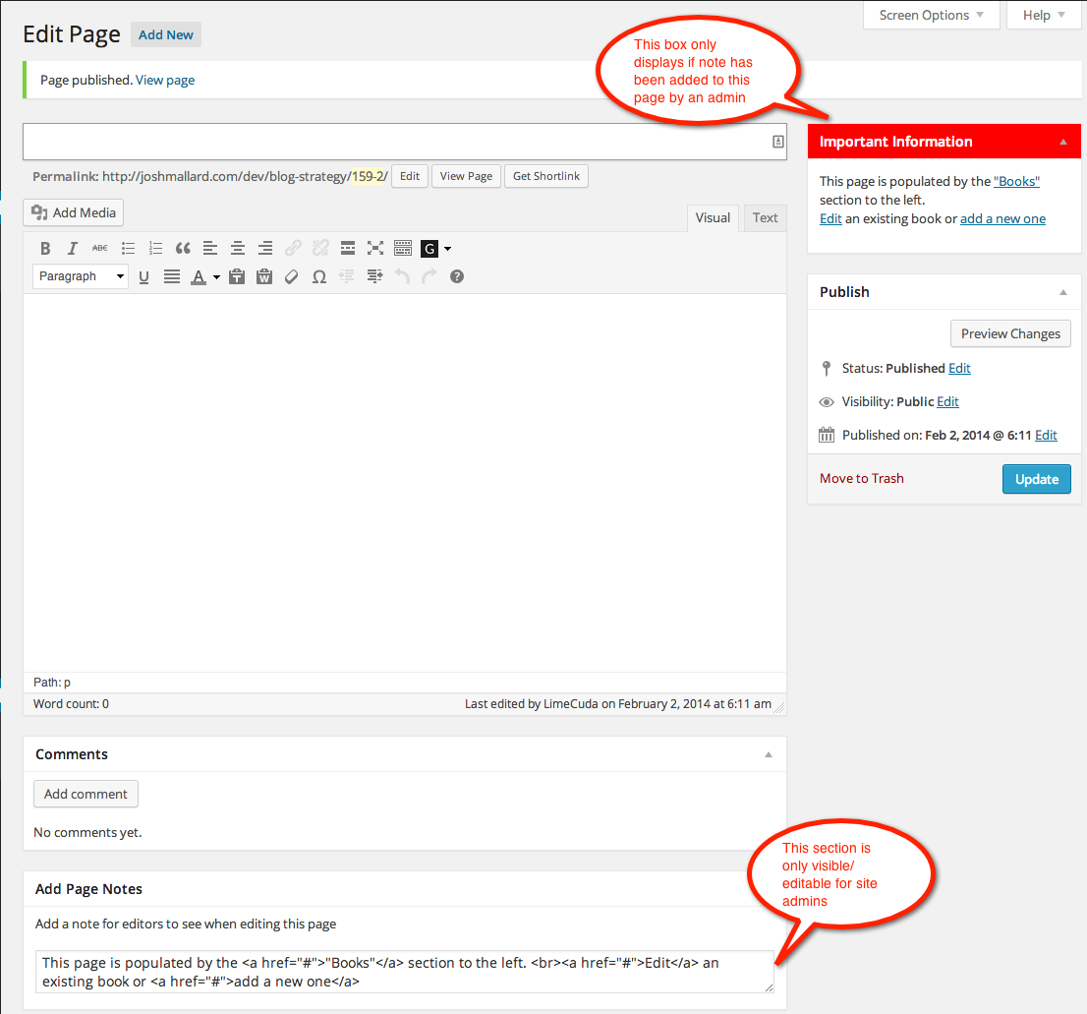Toggle underline formatting
This screenshot has height=1014, width=1087.
click(x=144, y=276)
